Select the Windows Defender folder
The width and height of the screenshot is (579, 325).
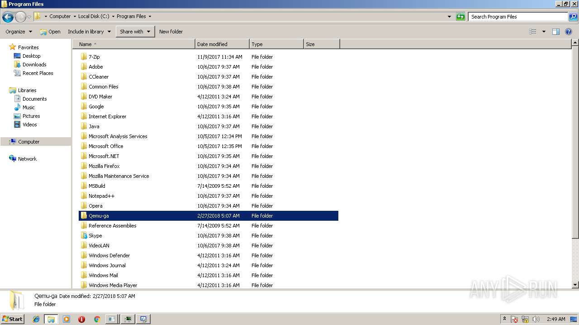point(109,255)
